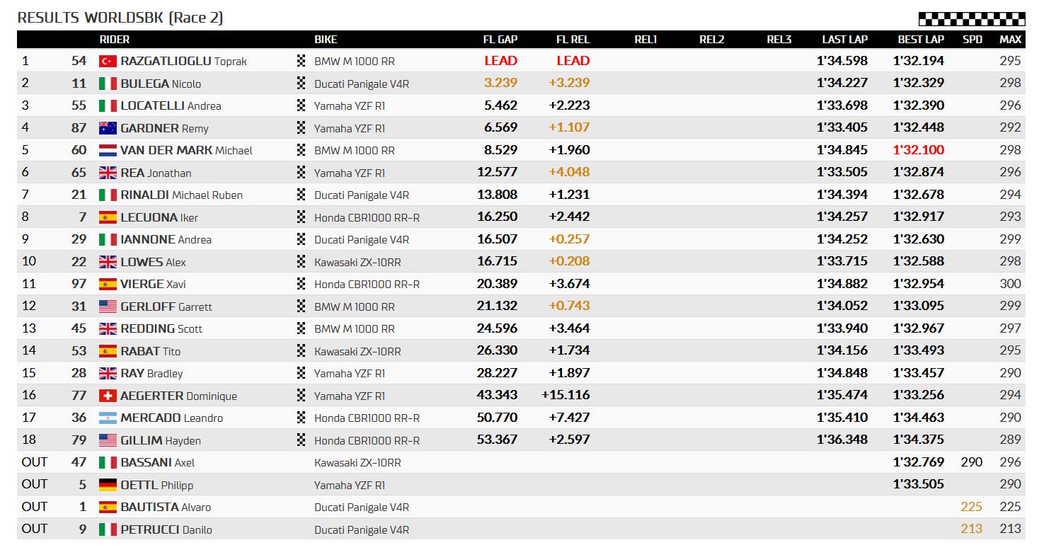
Task: Select the Argentine flag beside Mercado
Action: 108,418
